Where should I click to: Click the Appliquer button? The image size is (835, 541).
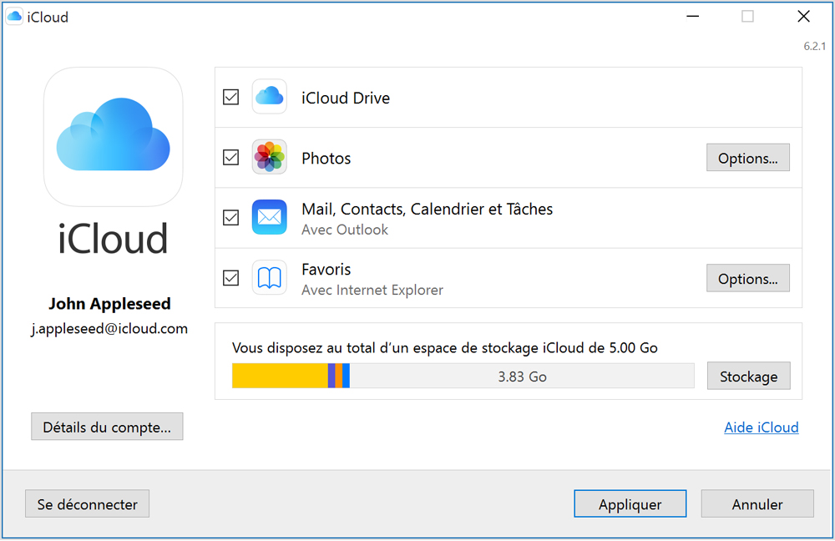[630, 503]
